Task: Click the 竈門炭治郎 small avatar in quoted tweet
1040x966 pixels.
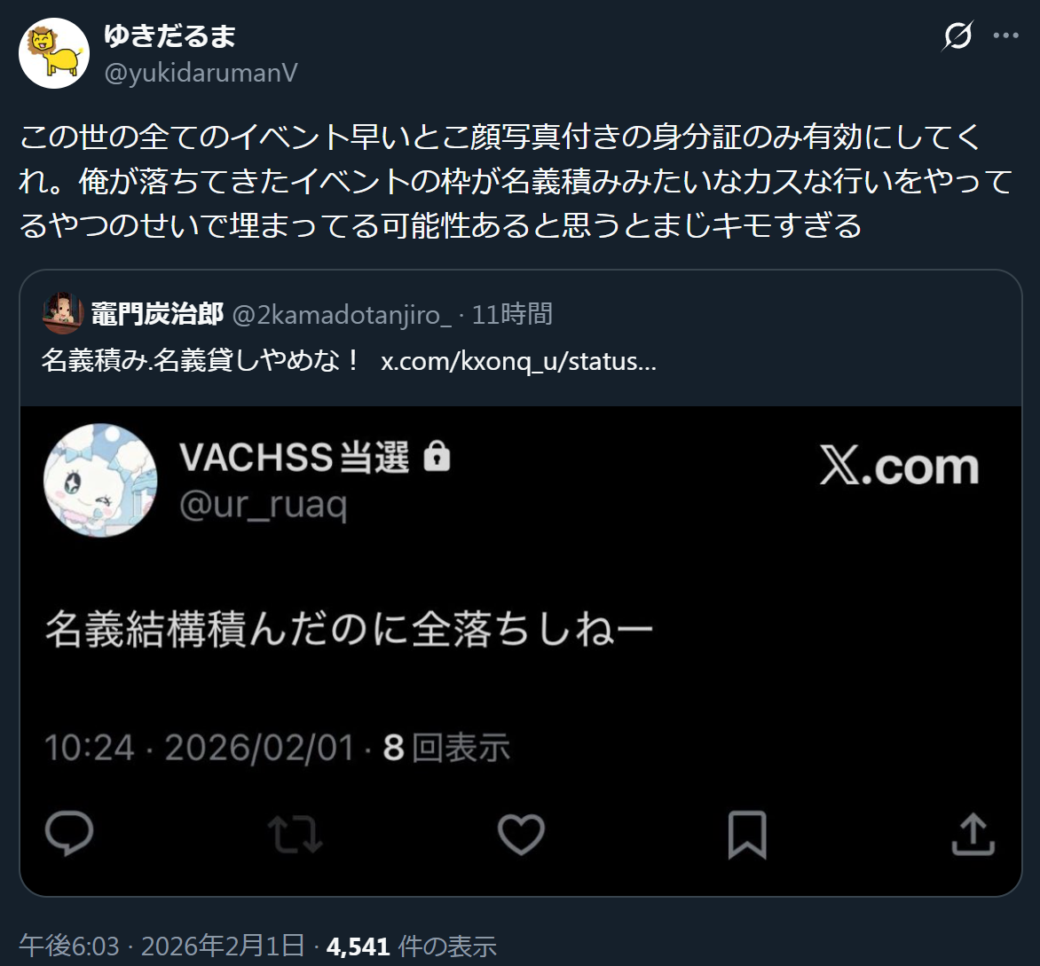Action: point(62,313)
